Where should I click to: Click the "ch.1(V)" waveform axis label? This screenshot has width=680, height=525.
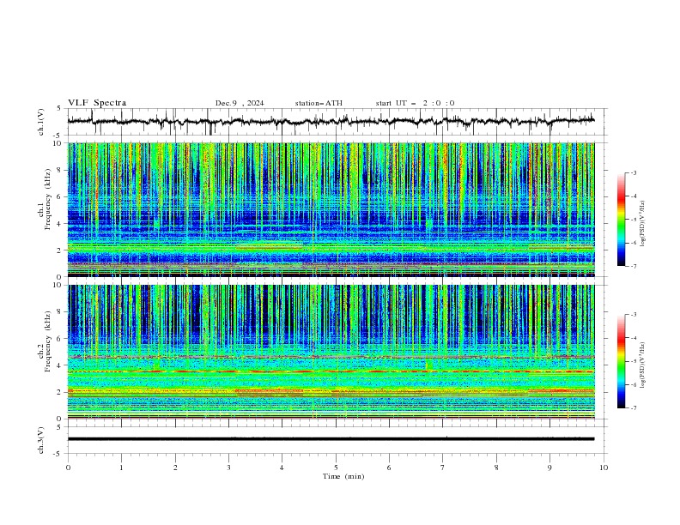pos(40,122)
